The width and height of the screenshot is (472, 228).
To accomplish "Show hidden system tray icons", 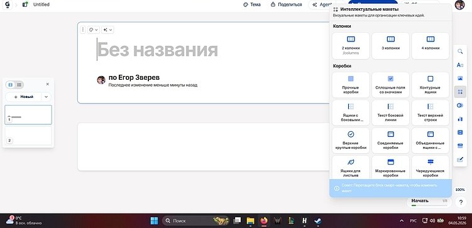I will pos(402,221).
